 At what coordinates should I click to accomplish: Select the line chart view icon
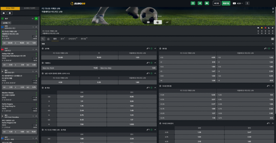[167, 22]
